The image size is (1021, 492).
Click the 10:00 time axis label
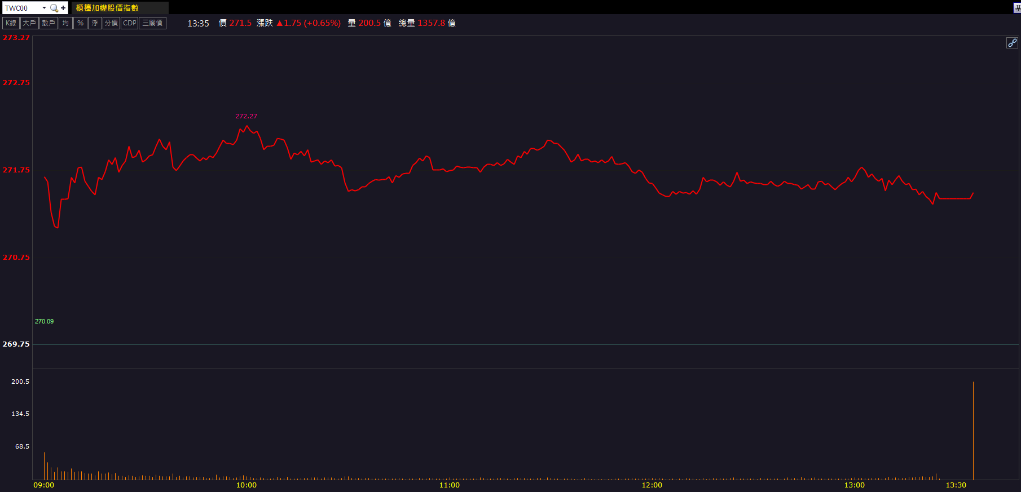(x=246, y=485)
